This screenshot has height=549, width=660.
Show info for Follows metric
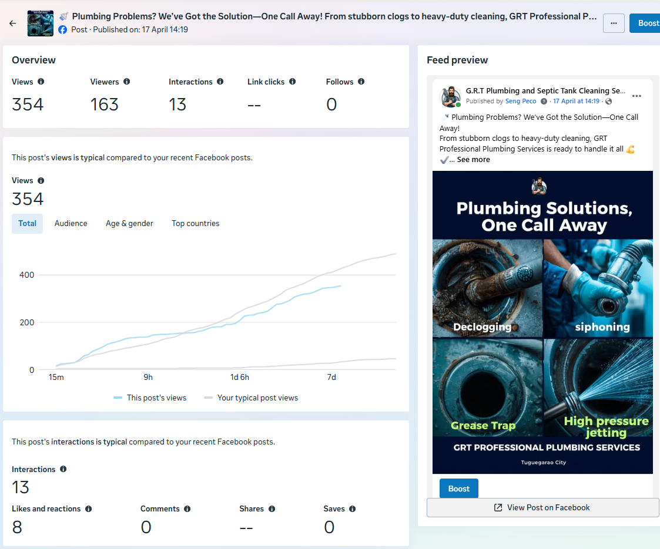[x=361, y=82]
